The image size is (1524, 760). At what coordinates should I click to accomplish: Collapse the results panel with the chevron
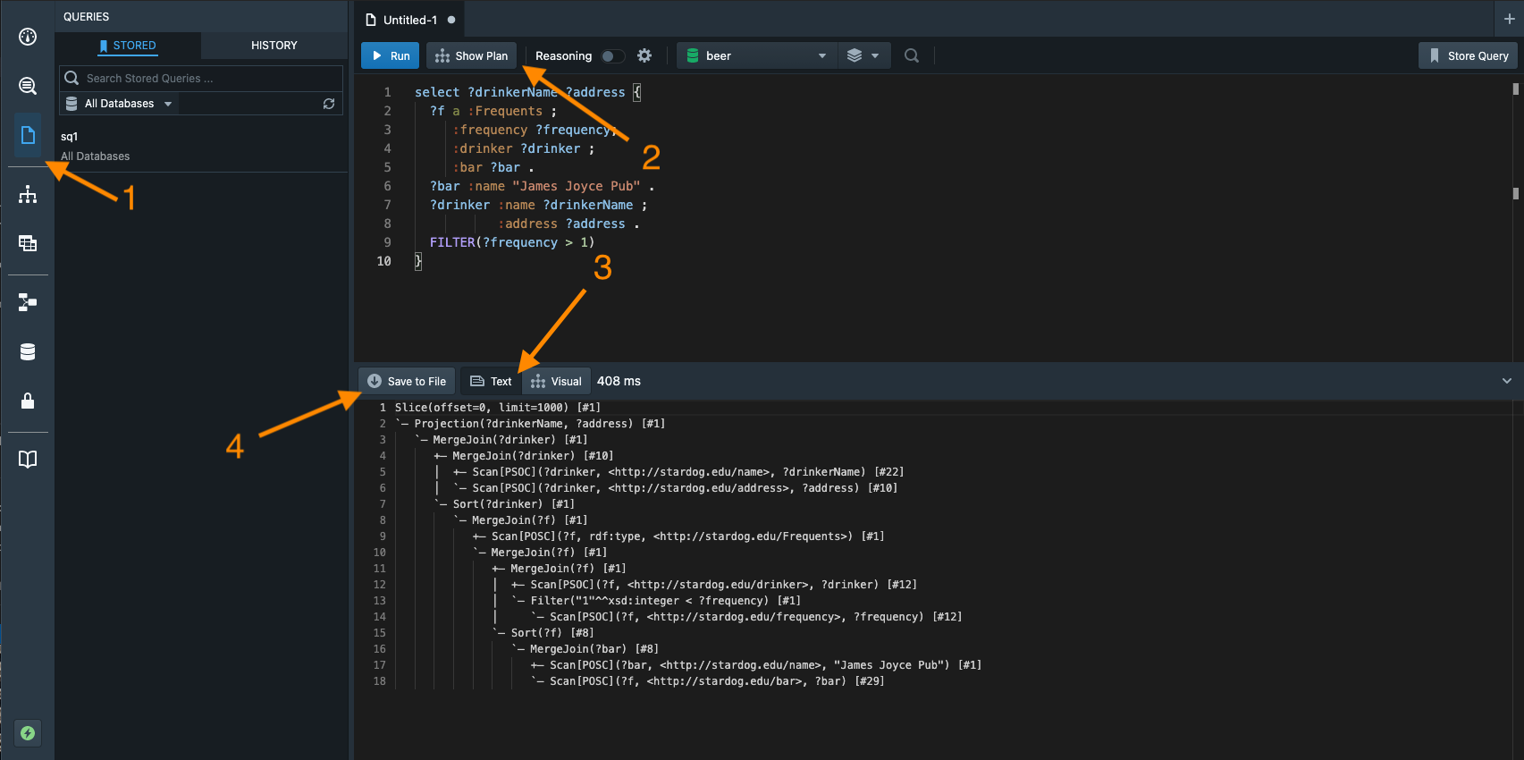1506,381
